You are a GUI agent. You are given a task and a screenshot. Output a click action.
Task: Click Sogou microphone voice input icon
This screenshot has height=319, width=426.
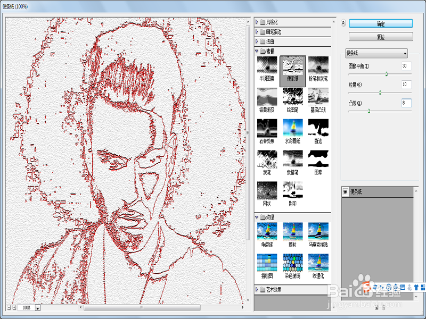(396, 287)
